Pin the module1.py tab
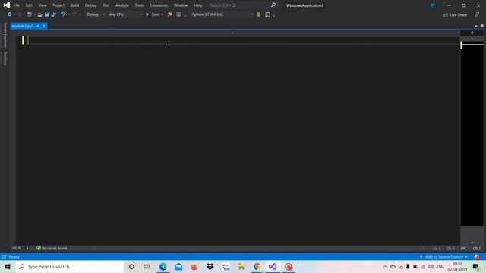Image resolution: width=486 pixels, height=273 pixels. point(38,26)
